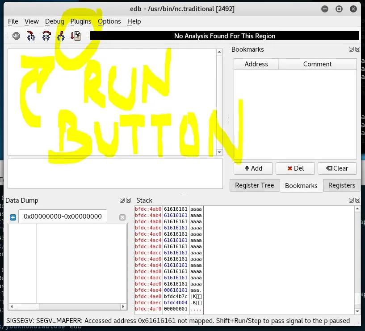This screenshot has width=365, height=331.
Task: Select stack row bfdc:4ae4 with value 00616161
Action: (168, 290)
